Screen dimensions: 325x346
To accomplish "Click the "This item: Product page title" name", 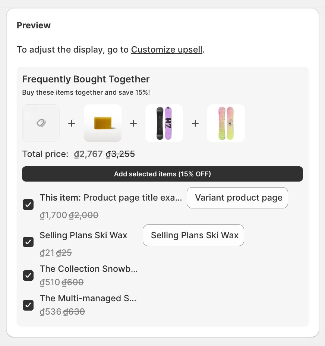I will [x=111, y=198].
